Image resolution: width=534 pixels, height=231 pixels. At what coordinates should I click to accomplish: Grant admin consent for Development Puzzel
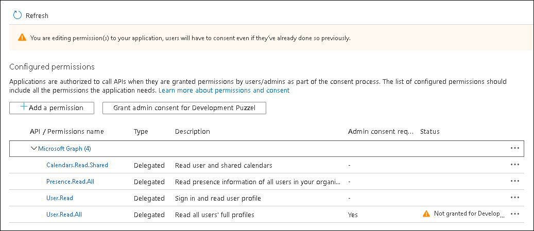click(184, 108)
